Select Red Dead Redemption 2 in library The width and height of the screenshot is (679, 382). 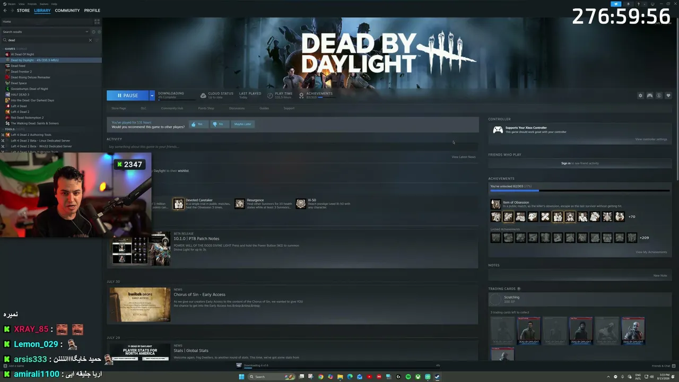[27, 118]
